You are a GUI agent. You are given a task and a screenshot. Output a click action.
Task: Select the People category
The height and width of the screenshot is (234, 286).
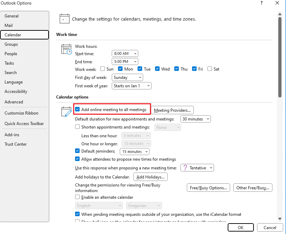[x=24, y=54]
